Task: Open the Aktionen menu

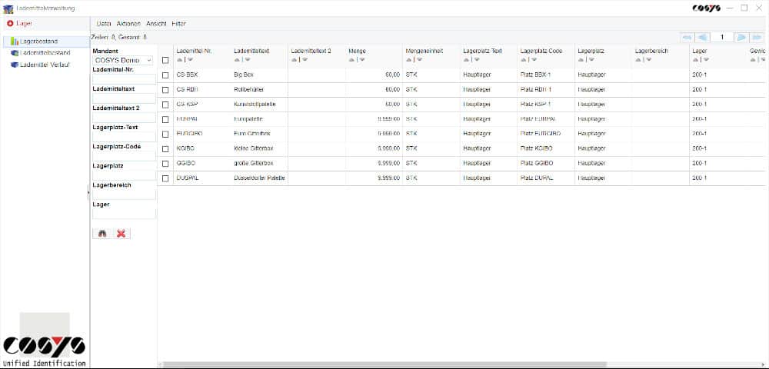Action: pyautogui.click(x=128, y=24)
